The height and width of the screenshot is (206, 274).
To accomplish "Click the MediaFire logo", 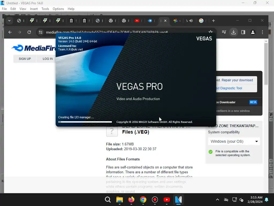I will (x=34, y=48).
